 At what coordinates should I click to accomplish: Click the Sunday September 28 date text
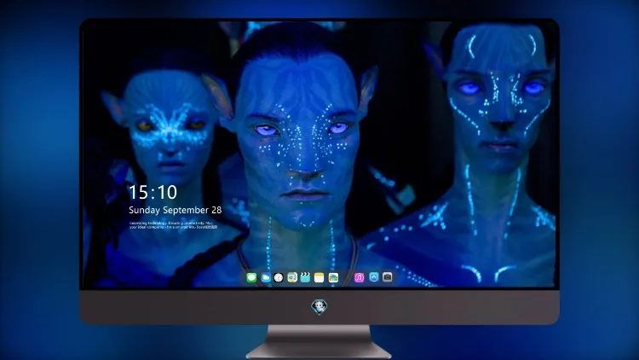tap(176, 210)
